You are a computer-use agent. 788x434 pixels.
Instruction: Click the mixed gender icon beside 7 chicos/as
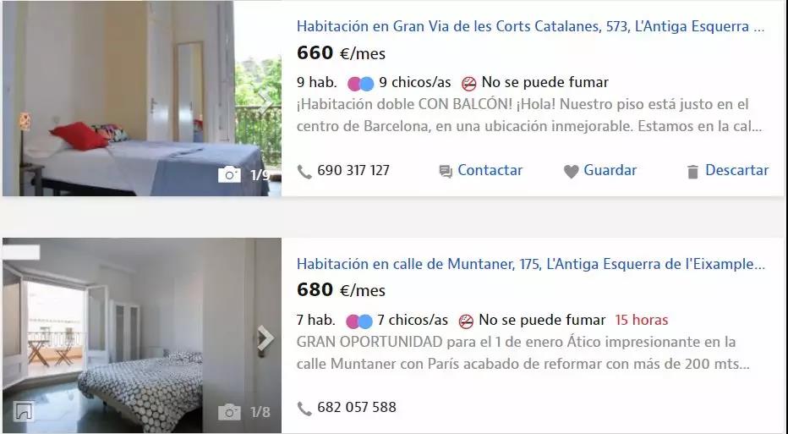tap(358, 321)
